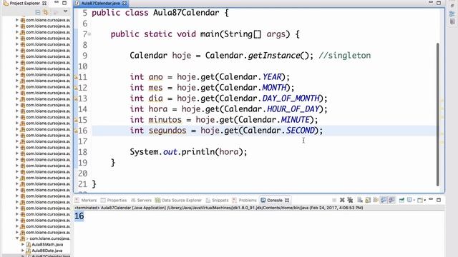Image resolution: width=458 pixels, height=257 pixels.
Task: Clear the Console output
Action: point(360,200)
